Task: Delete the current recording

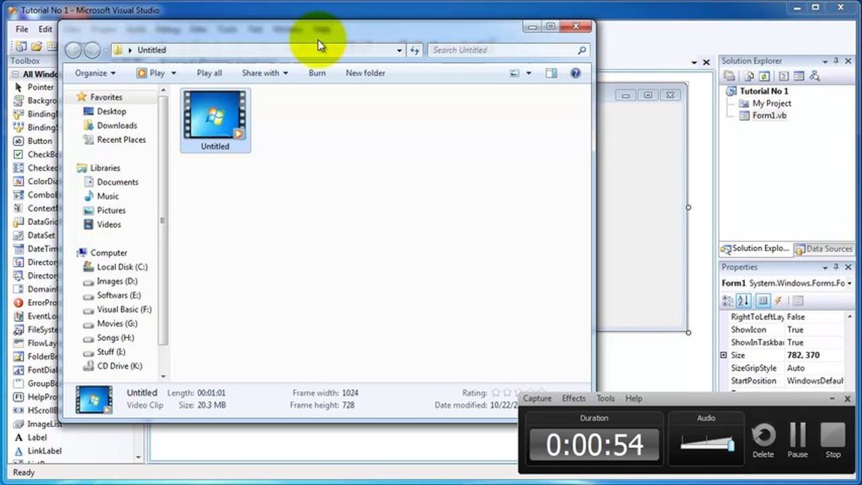Action: pyautogui.click(x=763, y=440)
